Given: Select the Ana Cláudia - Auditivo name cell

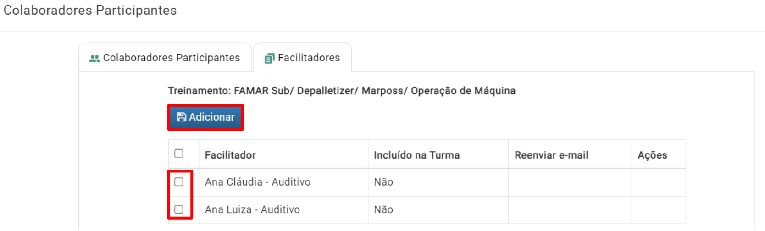Looking at the screenshot, I should 283,182.
